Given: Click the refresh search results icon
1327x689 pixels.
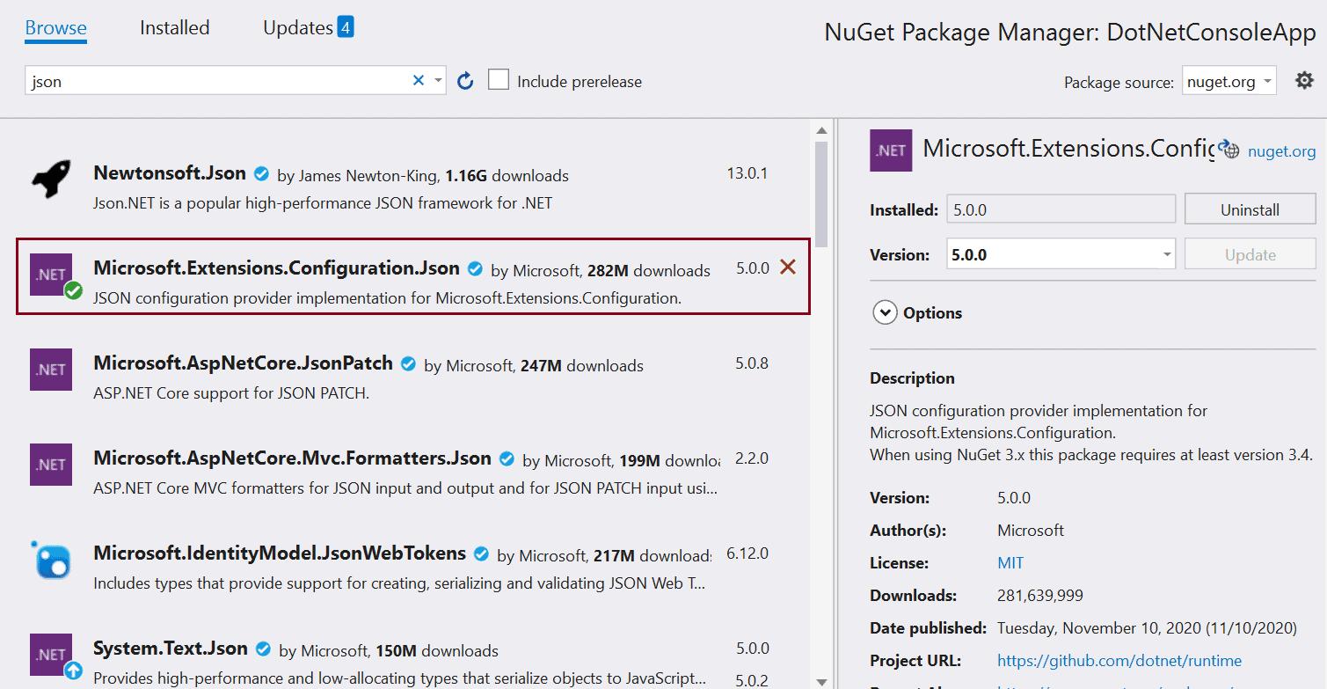Looking at the screenshot, I should pyautogui.click(x=465, y=81).
